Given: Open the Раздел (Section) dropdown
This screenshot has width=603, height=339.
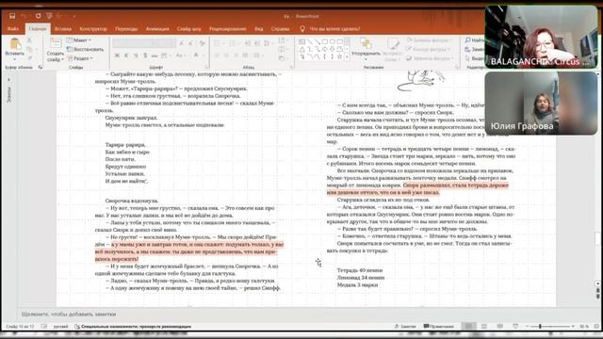Looking at the screenshot, I should click(80, 58).
